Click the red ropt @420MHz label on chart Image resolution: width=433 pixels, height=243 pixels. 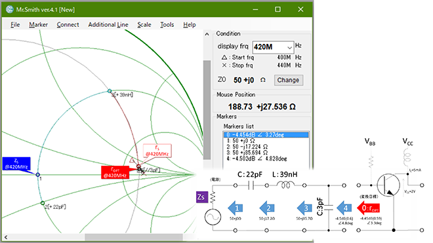(x=115, y=172)
